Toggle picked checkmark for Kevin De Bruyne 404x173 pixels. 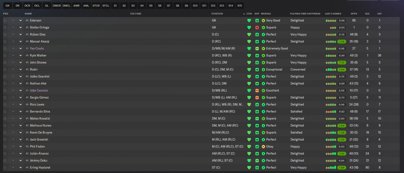coord(5,133)
